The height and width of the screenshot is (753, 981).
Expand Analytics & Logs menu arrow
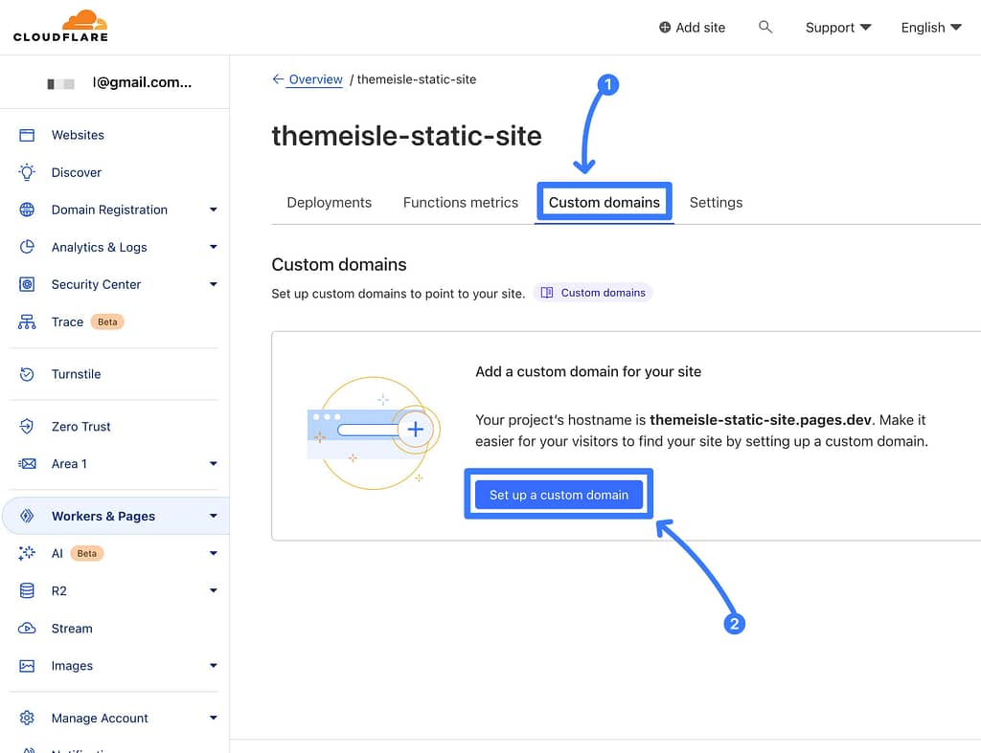pyautogui.click(x=214, y=248)
